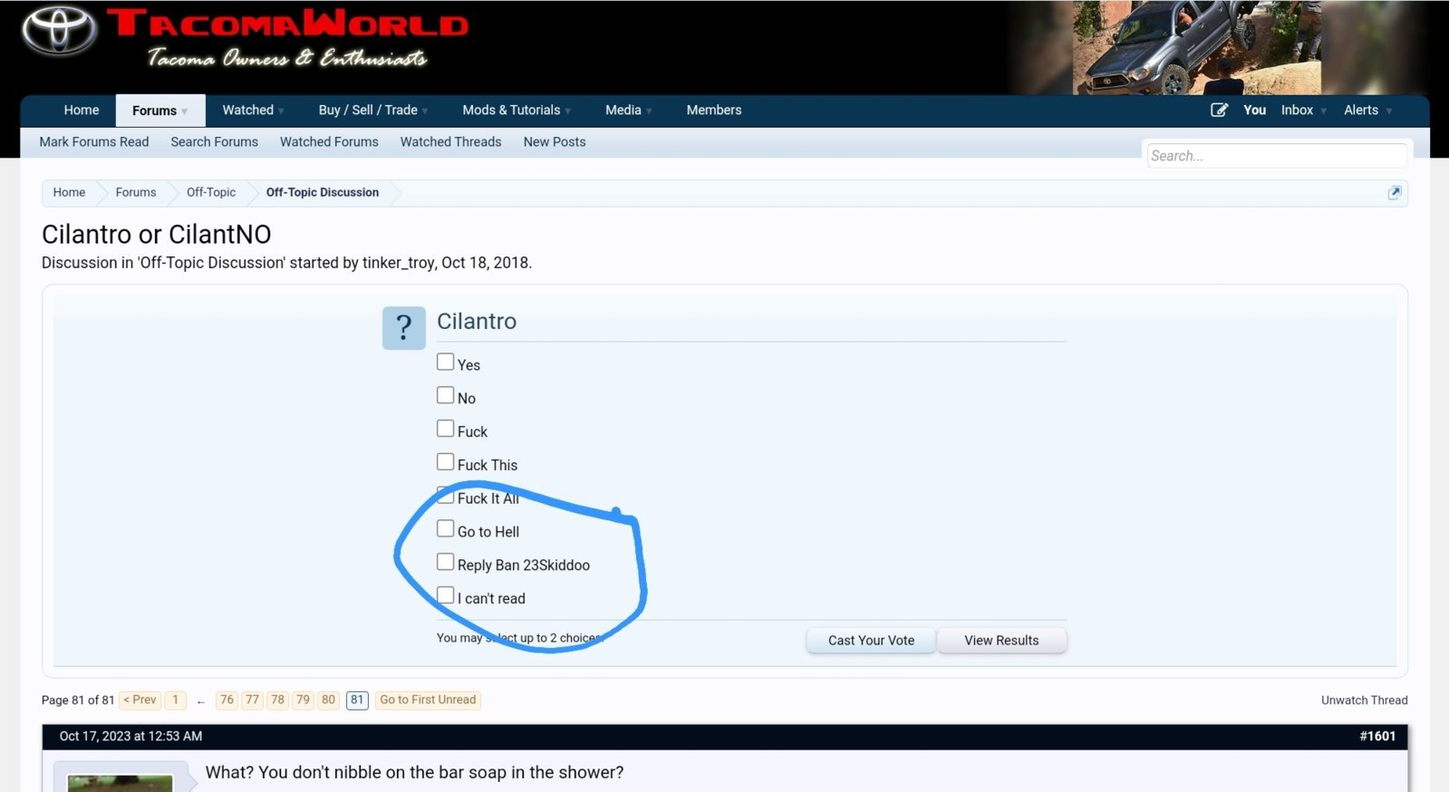Click the View Results button
1449x792 pixels.
(1001, 640)
